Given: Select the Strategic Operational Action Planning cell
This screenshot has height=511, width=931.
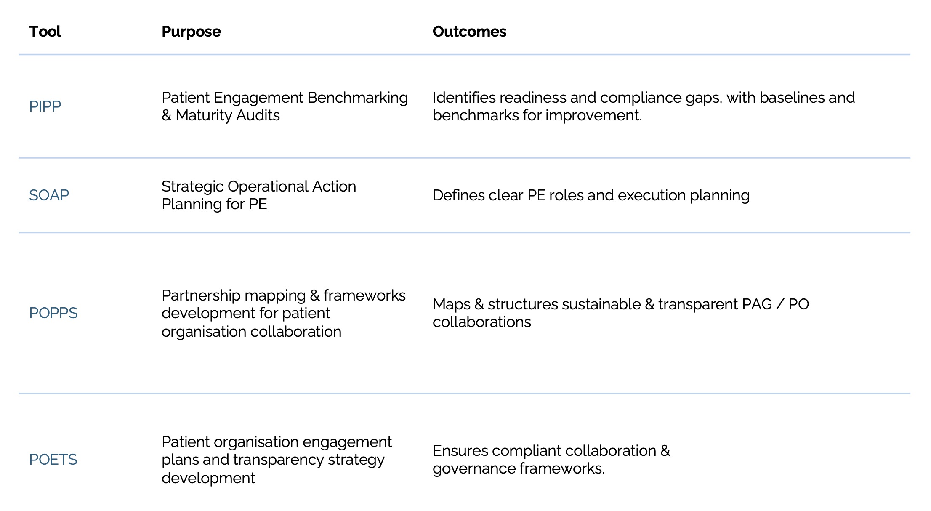Looking at the screenshot, I should [x=258, y=195].
